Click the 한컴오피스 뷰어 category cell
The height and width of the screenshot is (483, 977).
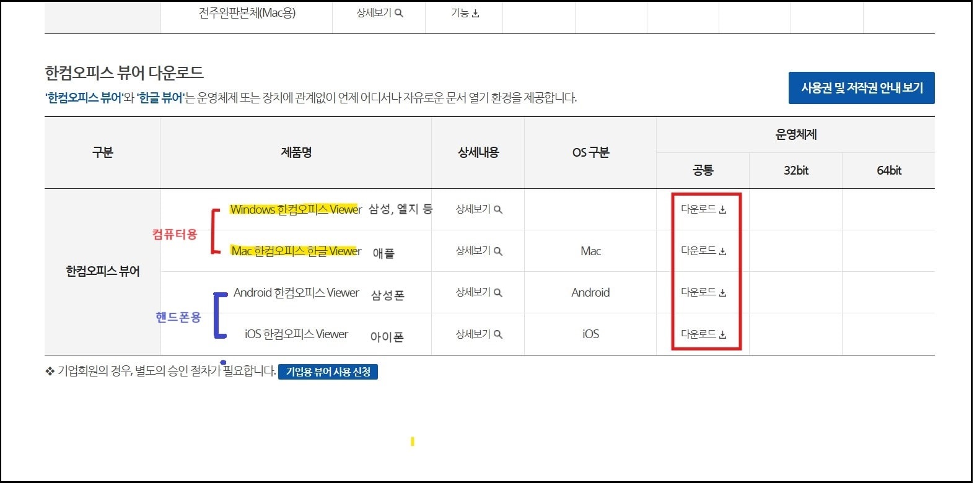pos(103,271)
